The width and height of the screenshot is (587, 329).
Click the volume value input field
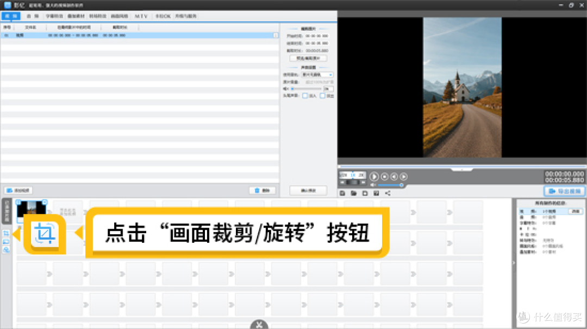pyautogui.click(x=329, y=89)
